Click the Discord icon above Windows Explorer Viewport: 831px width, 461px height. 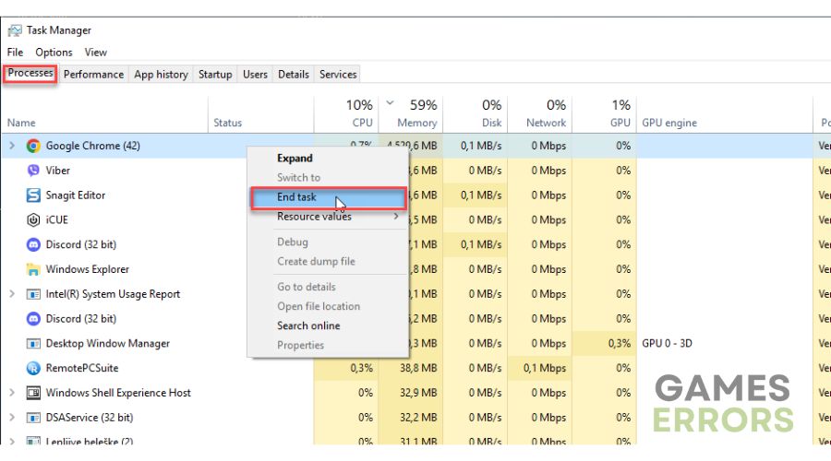coord(33,244)
